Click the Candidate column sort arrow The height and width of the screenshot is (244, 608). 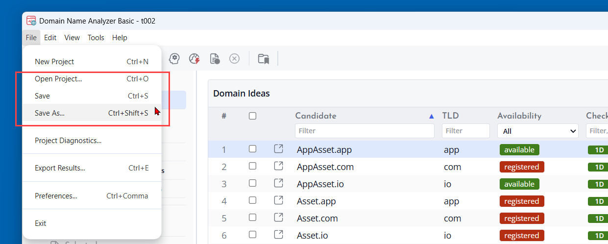click(x=432, y=116)
